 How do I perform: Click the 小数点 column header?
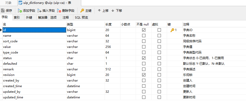click(x=128, y=24)
